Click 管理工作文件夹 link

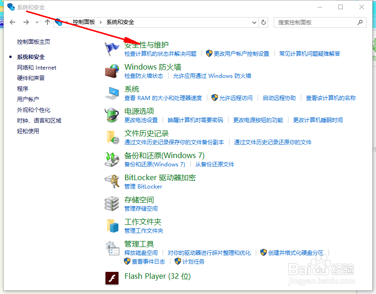144,231
